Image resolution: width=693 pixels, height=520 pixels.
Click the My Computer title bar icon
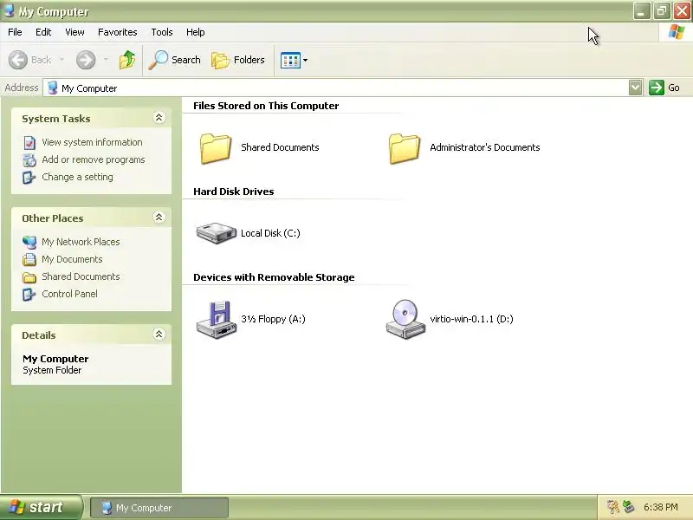point(9,10)
